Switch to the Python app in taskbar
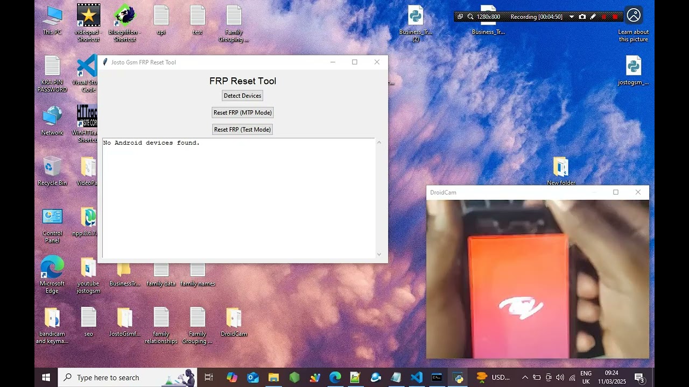This screenshot has height=387, width=689. pyautogui.click(x=458, y=377)
